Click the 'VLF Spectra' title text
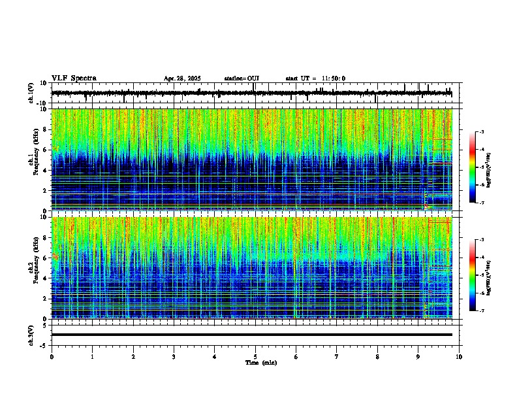Image resolution: width=517 pixels, height=400 pixels. click(74, 78)
